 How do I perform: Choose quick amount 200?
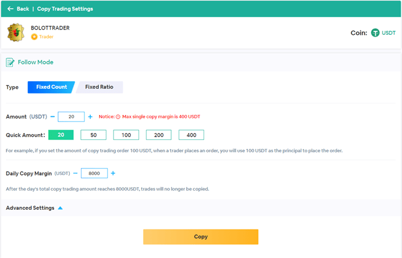[159, 135]
